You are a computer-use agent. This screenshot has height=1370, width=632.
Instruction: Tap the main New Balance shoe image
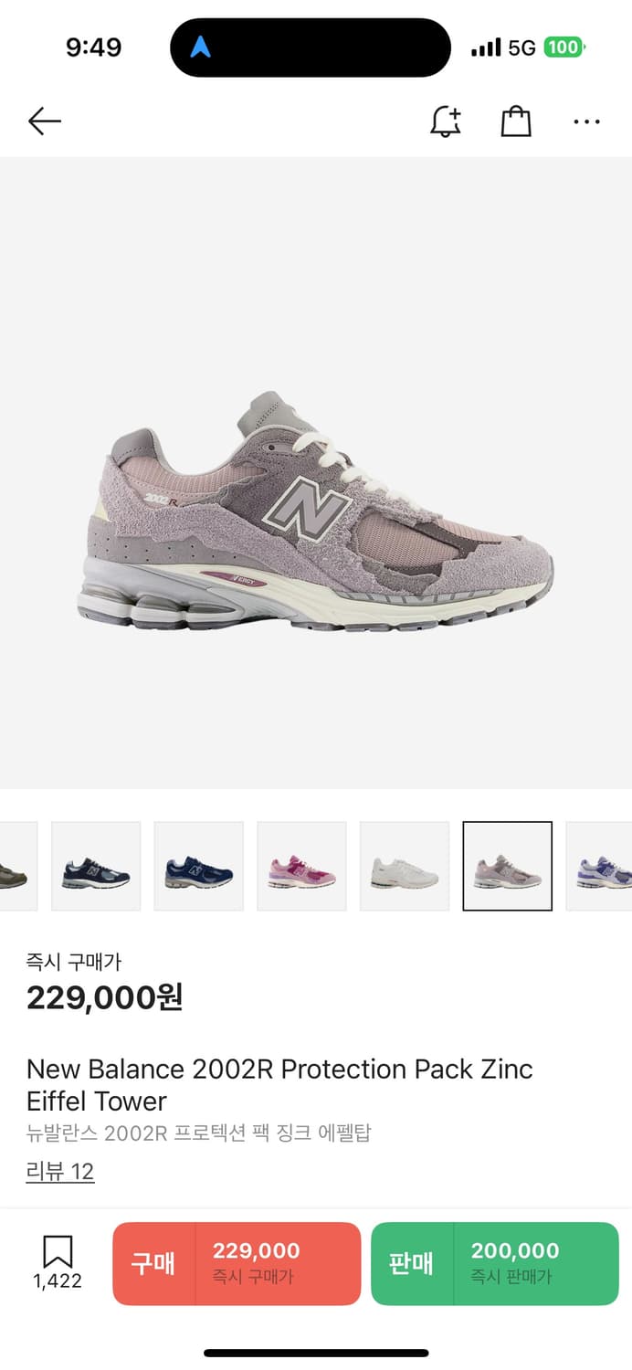[315, 511]
